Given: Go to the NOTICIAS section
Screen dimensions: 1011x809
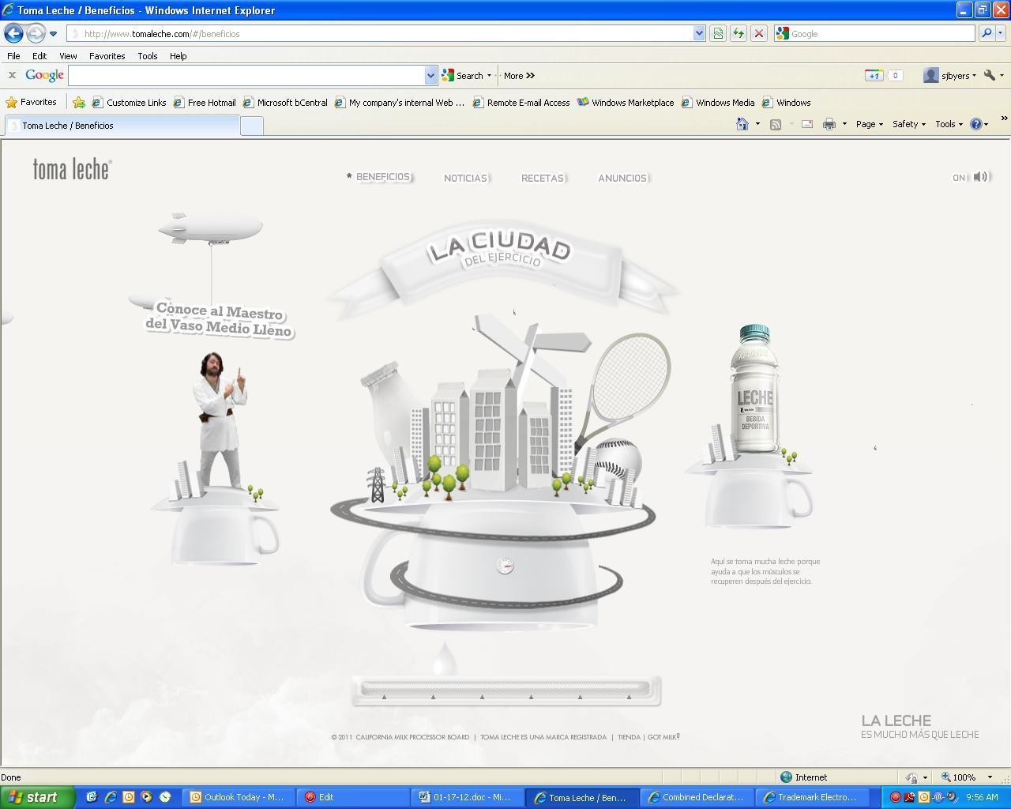Looking at the screenshot, I should (465, 178).
